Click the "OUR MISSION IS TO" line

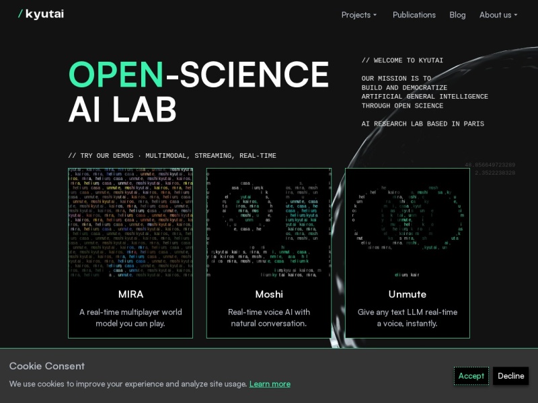pyautogui.click(x=396, y=79)
